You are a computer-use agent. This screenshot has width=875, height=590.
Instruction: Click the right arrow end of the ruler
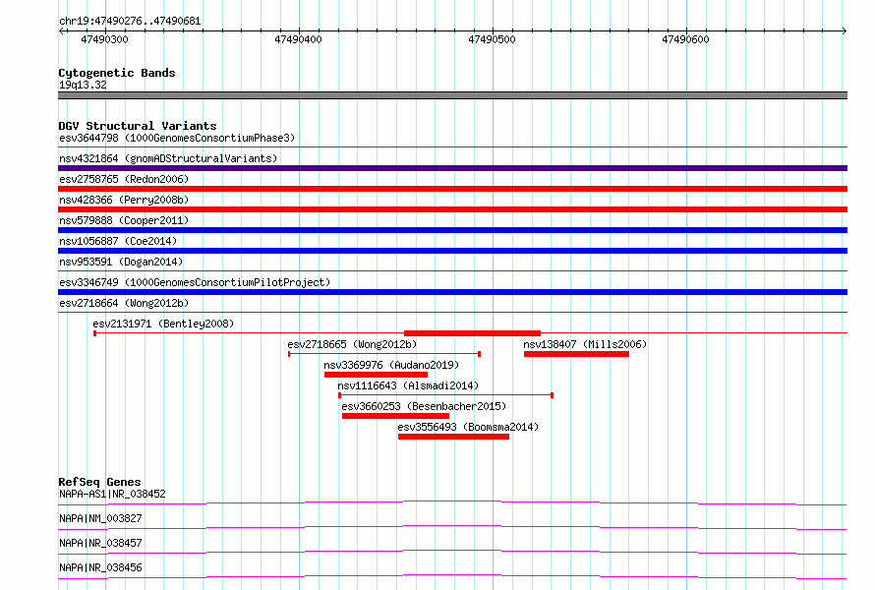(845, 30)
